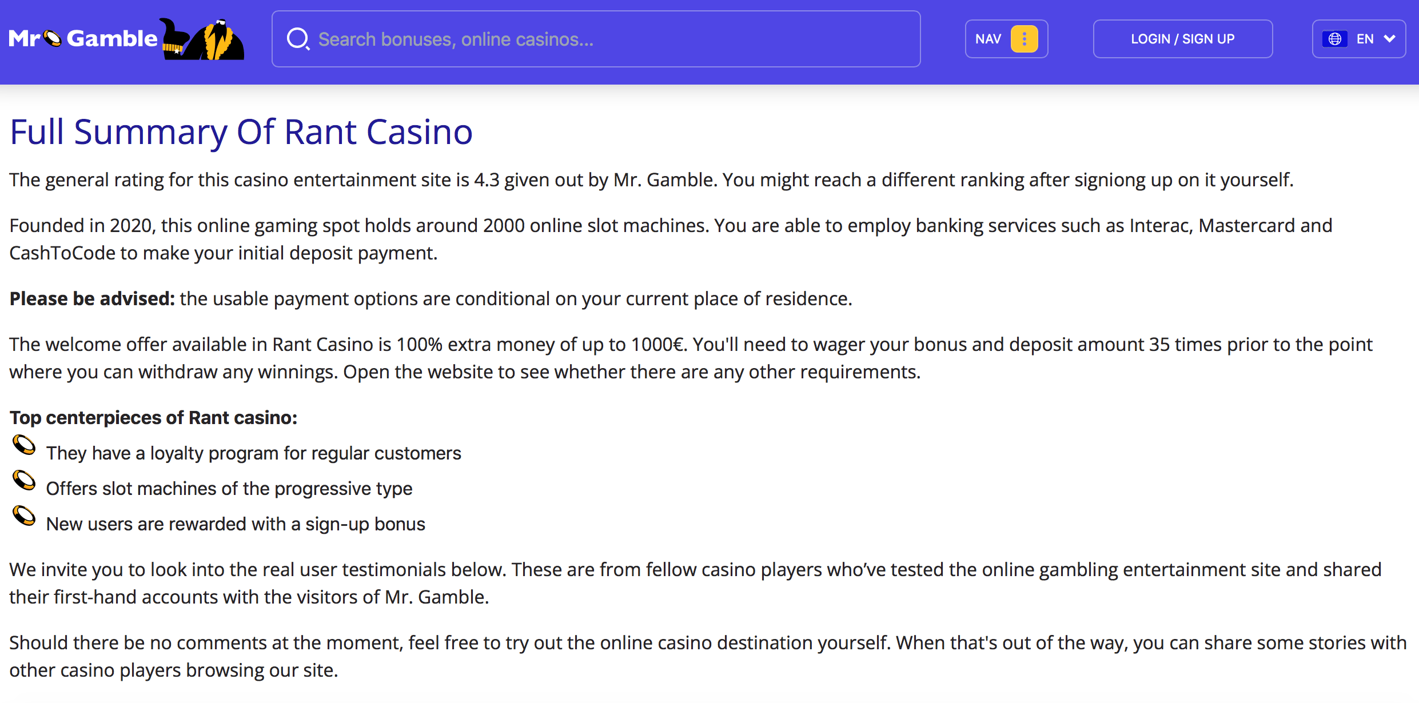Click the coin in Mr Gamble wordmark
Image resolution: width=1419 pixels, height=703 pixels.
52,38
